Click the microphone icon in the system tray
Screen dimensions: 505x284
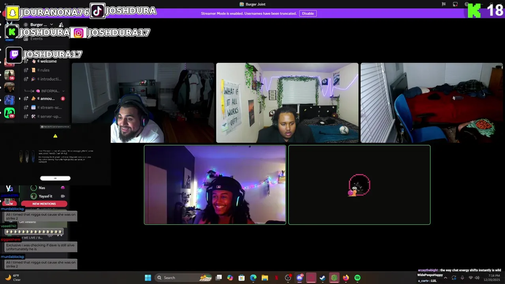[462, 278]
